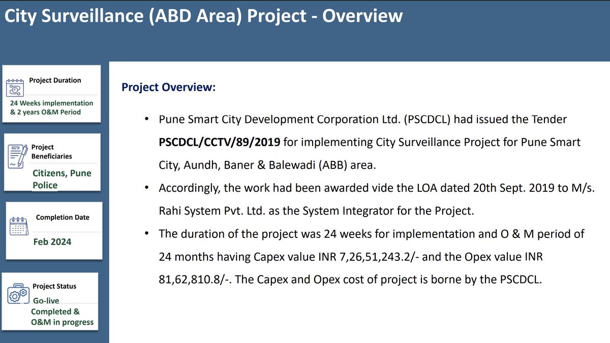
Task: Click 'Completed & O&M in progress' text
Action: 62,317
